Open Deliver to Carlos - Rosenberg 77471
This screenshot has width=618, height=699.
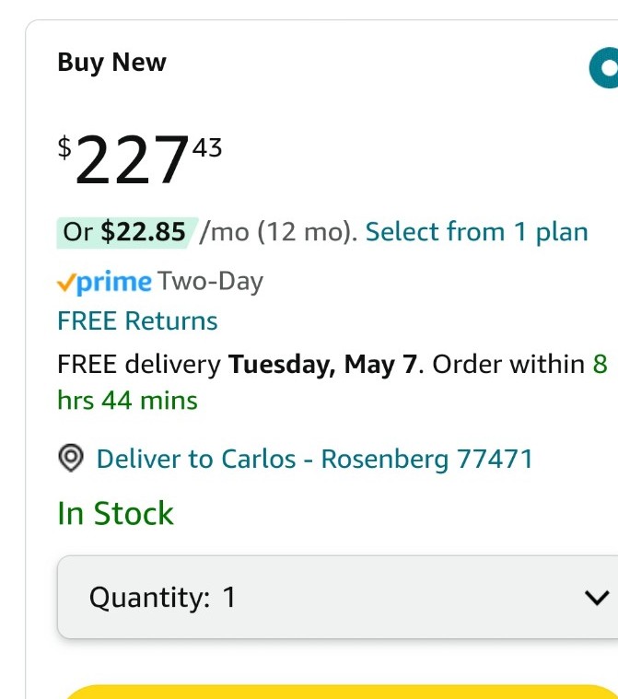[315, 459]
